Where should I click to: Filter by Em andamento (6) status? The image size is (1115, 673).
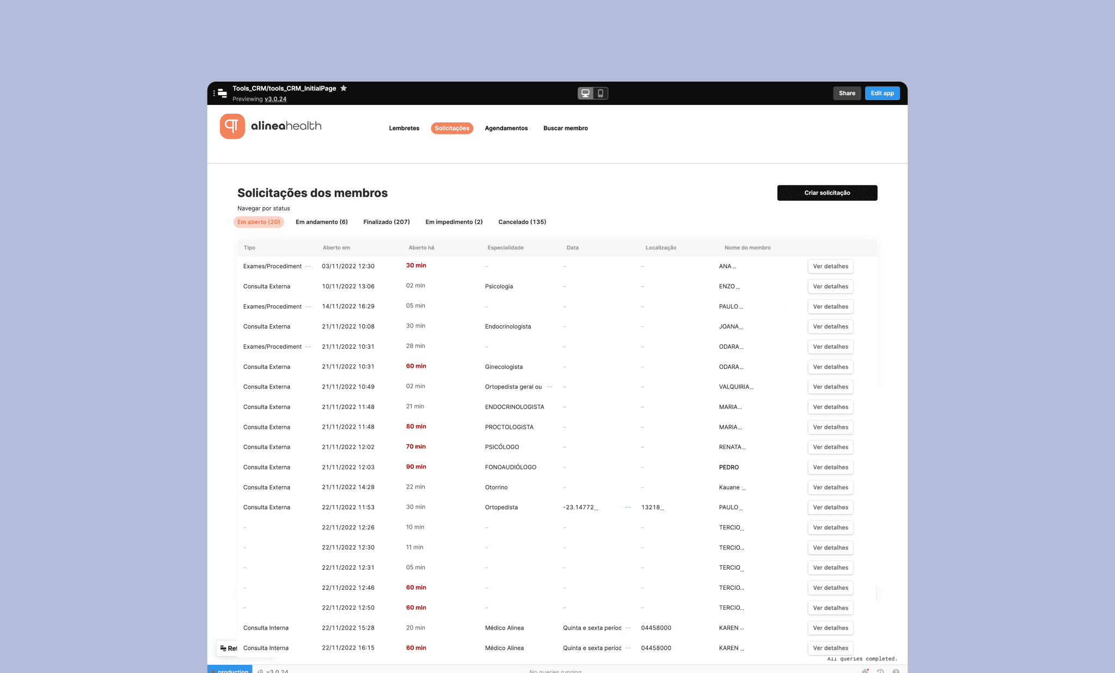click(x=321, y=222)
